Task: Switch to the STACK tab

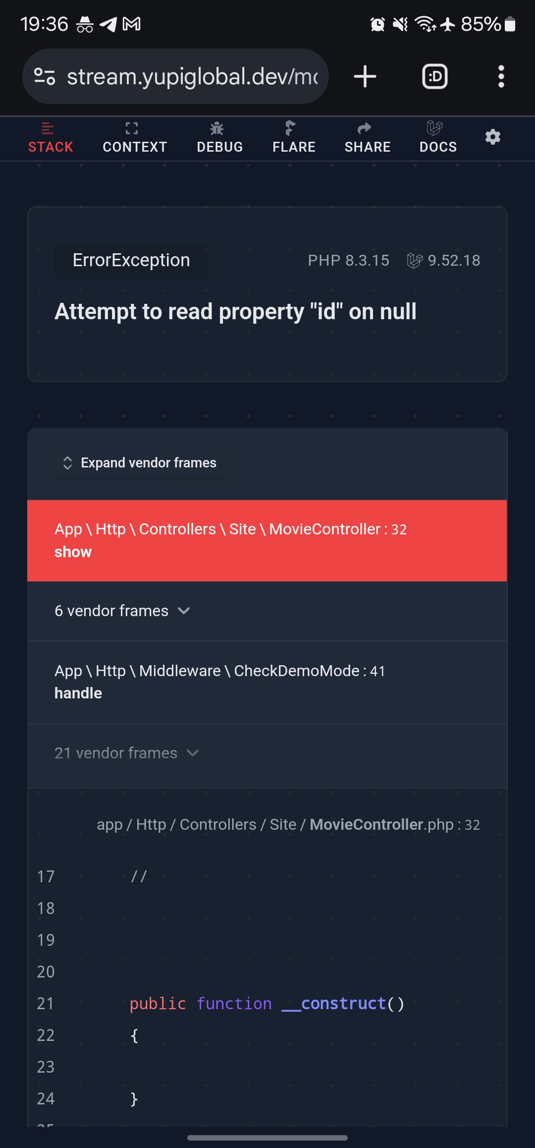Action: (x=51, y=138)
